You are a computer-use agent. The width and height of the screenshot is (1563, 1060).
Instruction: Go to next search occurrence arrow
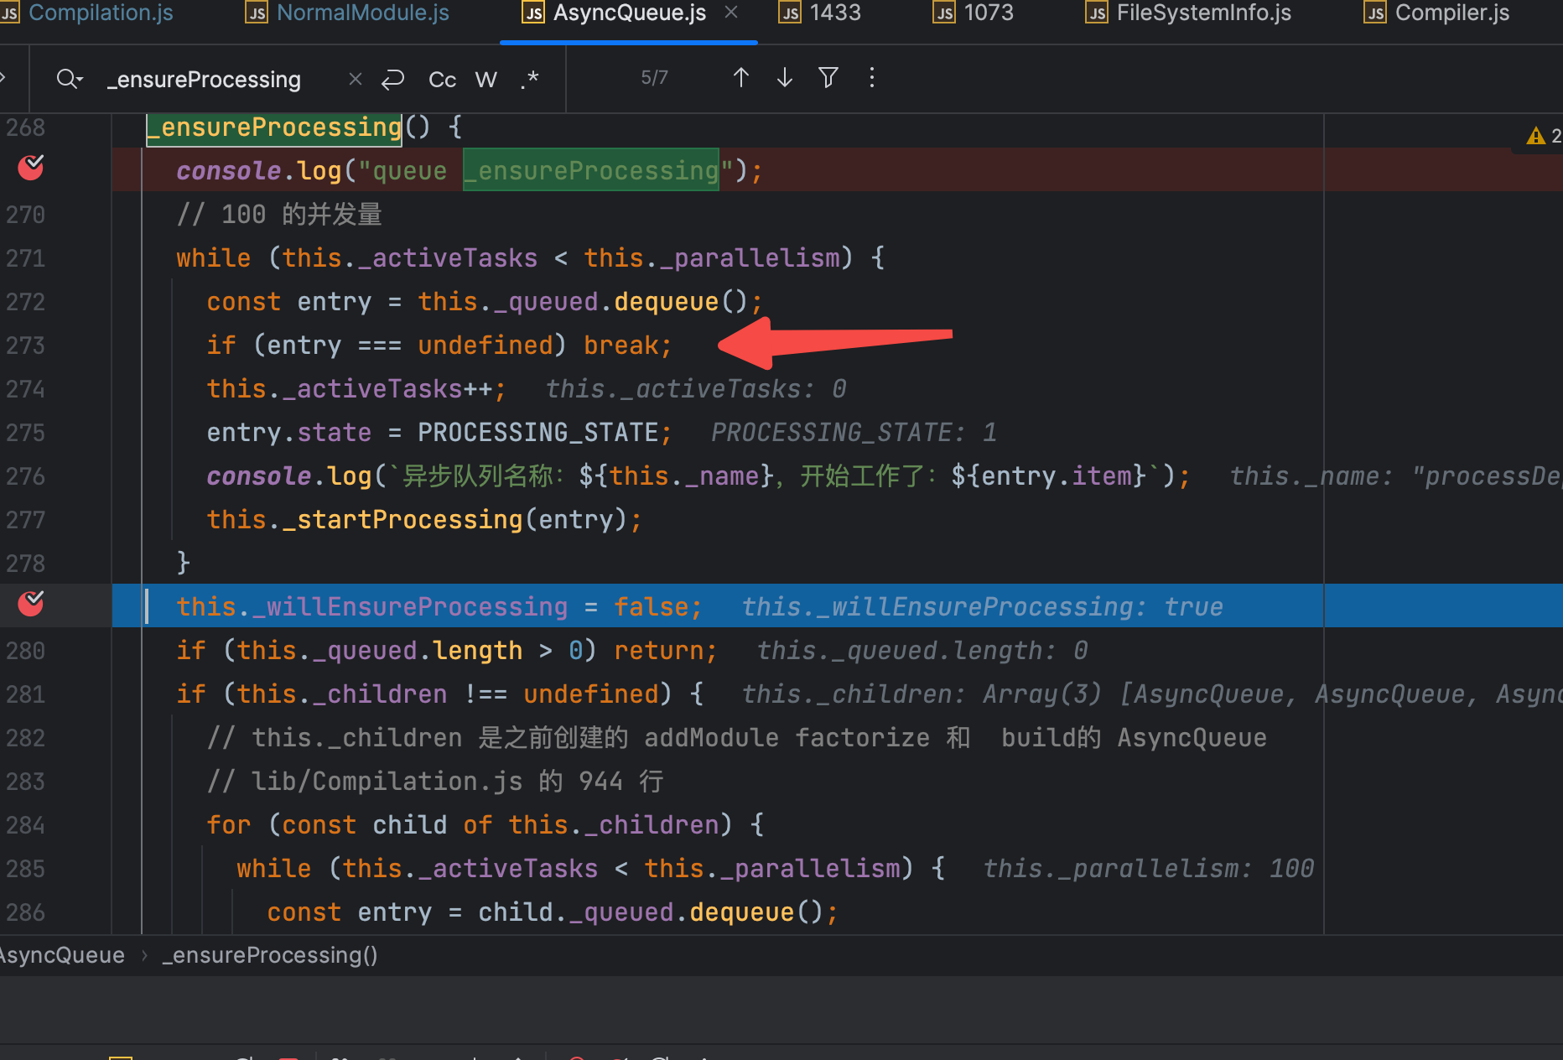(x=784, y=78)
